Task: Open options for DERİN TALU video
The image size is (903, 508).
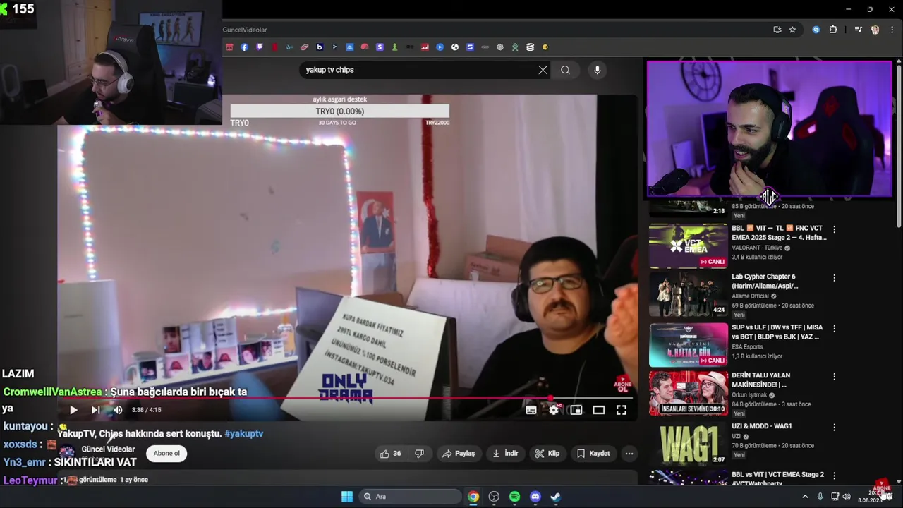Action: pyautogui.click(x=834, y=377)
